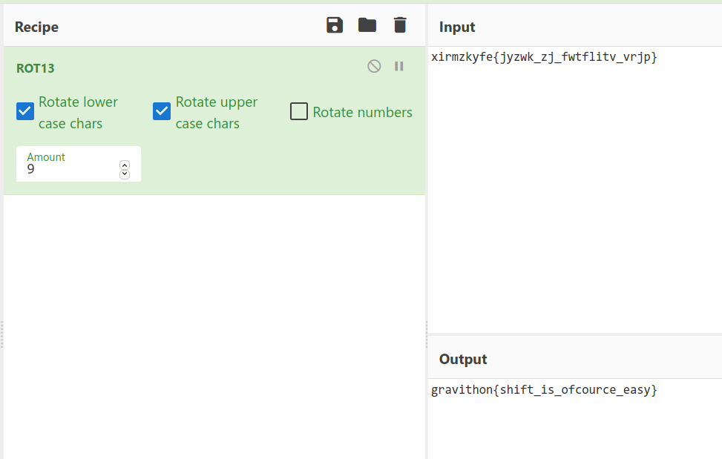The image size is (722, 459).
Task: Set a breakpoint on the ROT13 operation
Action: (x=399, y=66)
